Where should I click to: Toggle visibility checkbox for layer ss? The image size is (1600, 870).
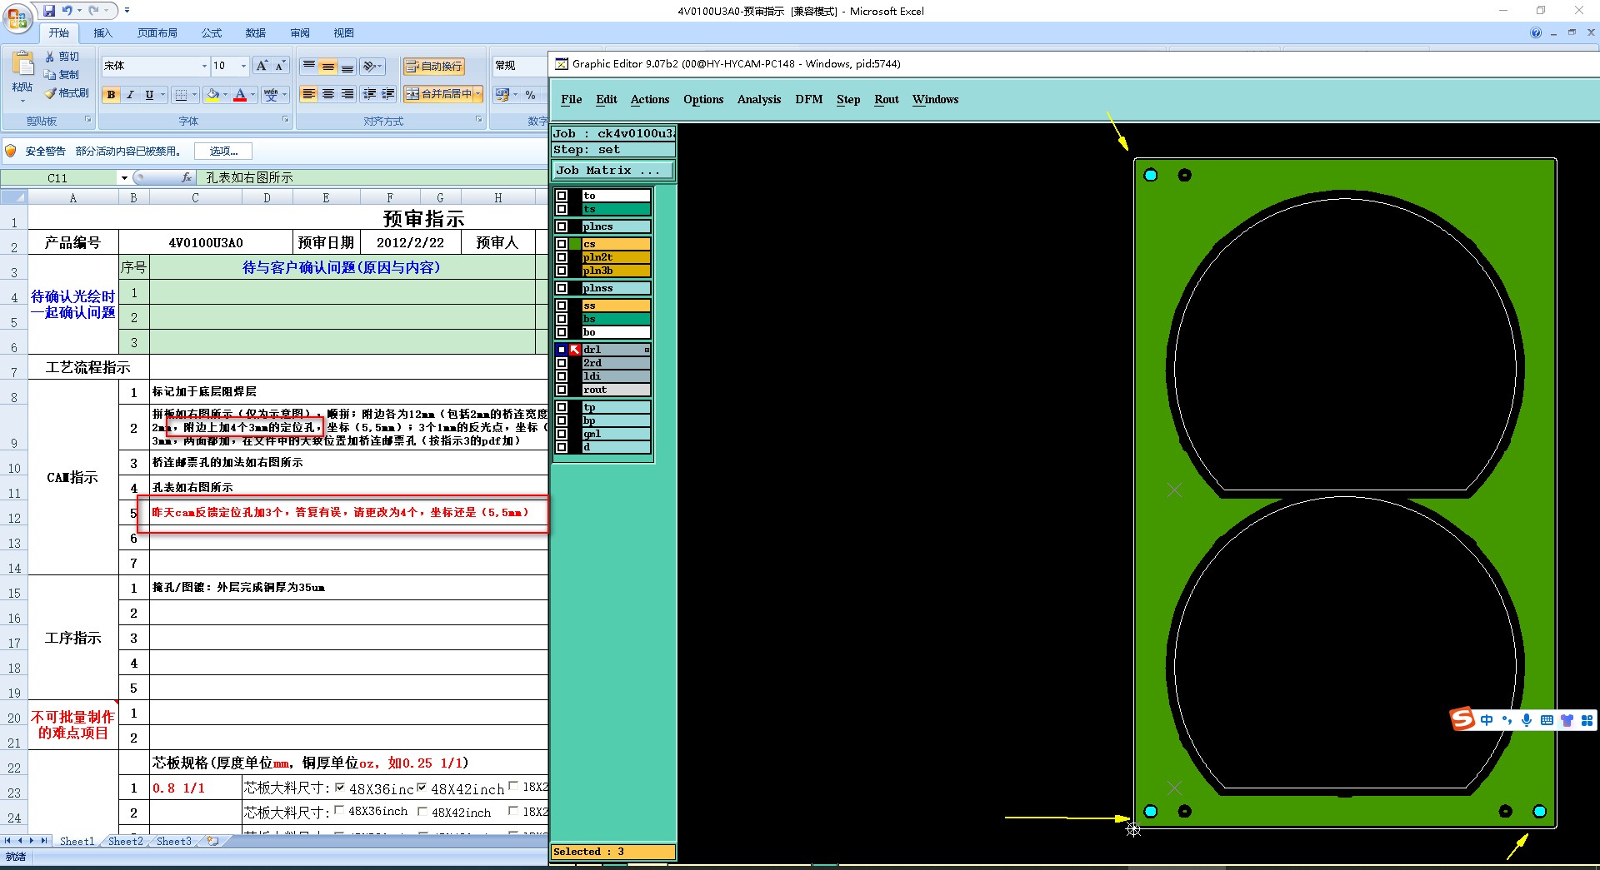pos(562,306)
